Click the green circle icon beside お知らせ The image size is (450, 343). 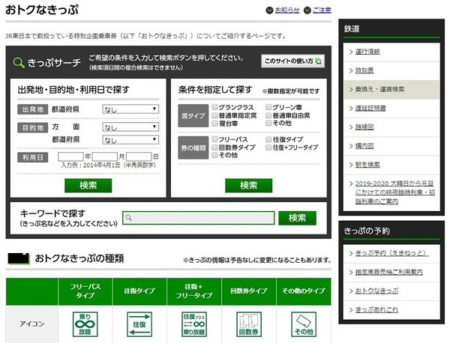point(269,10)
